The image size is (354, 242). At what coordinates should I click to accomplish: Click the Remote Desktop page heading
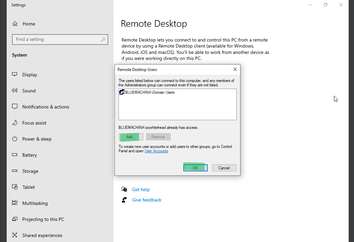point(154,23)
